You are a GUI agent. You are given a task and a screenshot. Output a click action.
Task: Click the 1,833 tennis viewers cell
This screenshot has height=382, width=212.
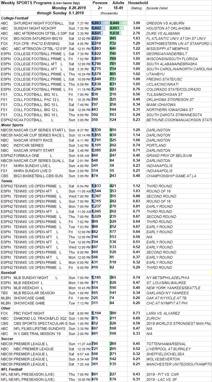[x=100, y=186]
